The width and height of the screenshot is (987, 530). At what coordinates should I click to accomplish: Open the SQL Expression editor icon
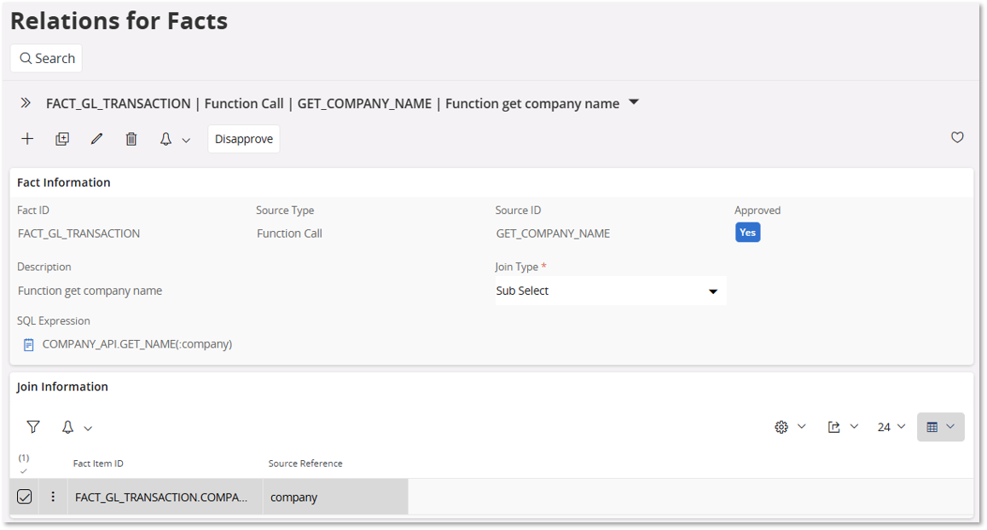click(28, 344)
